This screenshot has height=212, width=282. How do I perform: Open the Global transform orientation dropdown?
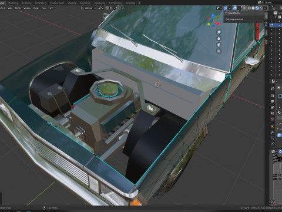point(89,8)
